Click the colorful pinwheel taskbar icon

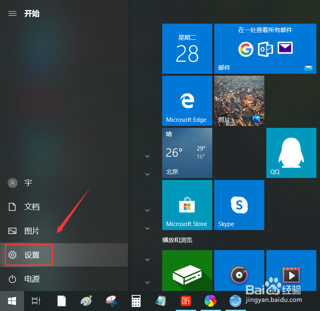(x=210, y=301)
